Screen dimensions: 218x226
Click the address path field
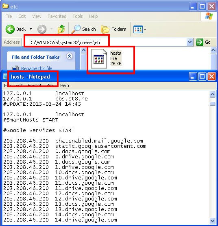click(x=104, y=43)
